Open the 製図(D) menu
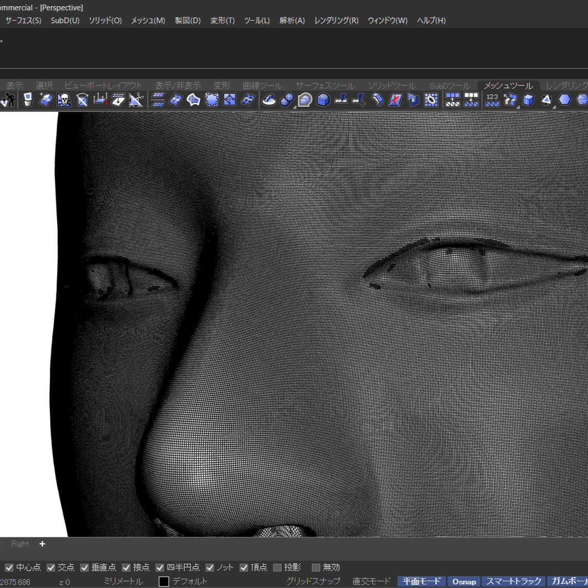The height and width of the screenshot is (588, 588). pos(188,21)
